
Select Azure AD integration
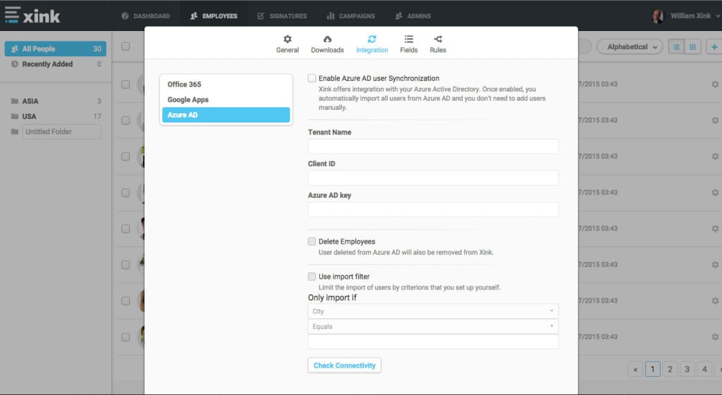[226, 115]
